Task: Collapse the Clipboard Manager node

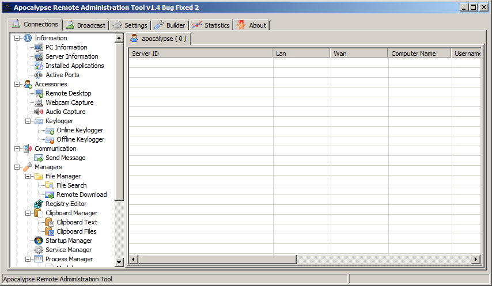Action: click(28, 213)
